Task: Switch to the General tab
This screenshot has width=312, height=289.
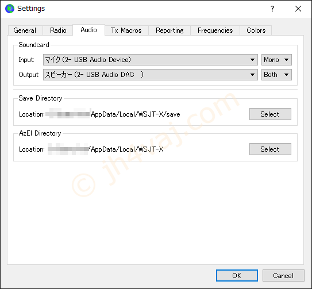Action: click(25, 30)
